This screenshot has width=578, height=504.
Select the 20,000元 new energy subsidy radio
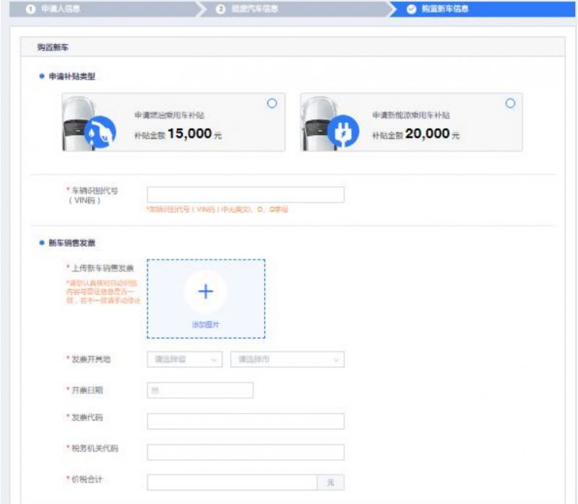510,103
